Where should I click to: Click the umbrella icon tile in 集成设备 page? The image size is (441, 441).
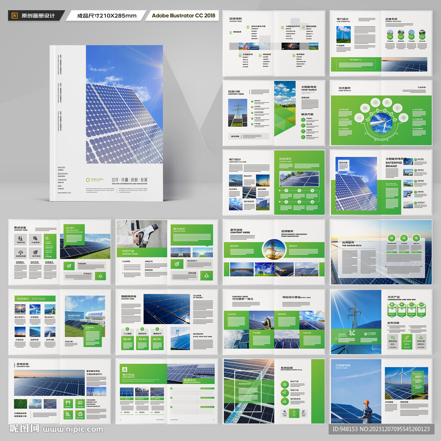click(21, 252)
